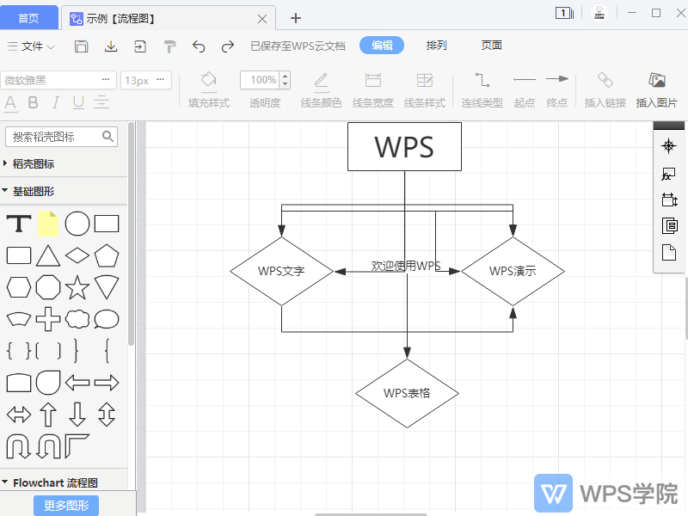
Task: Close the 示例【流程图】 tab
Action: tap(262, 19)
